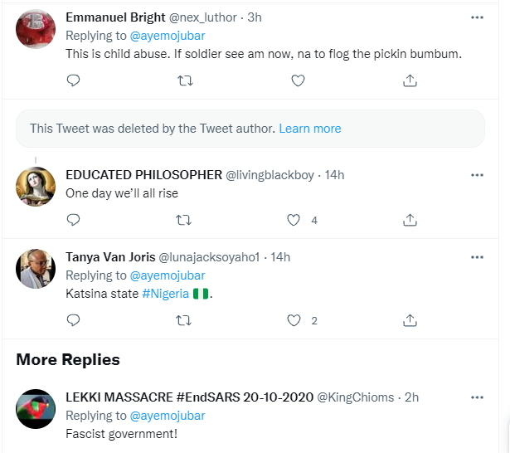The image size is (510, 453).
Task: Open more options on Emmanuel Bright's tweet
Action: tap(477, 17)
